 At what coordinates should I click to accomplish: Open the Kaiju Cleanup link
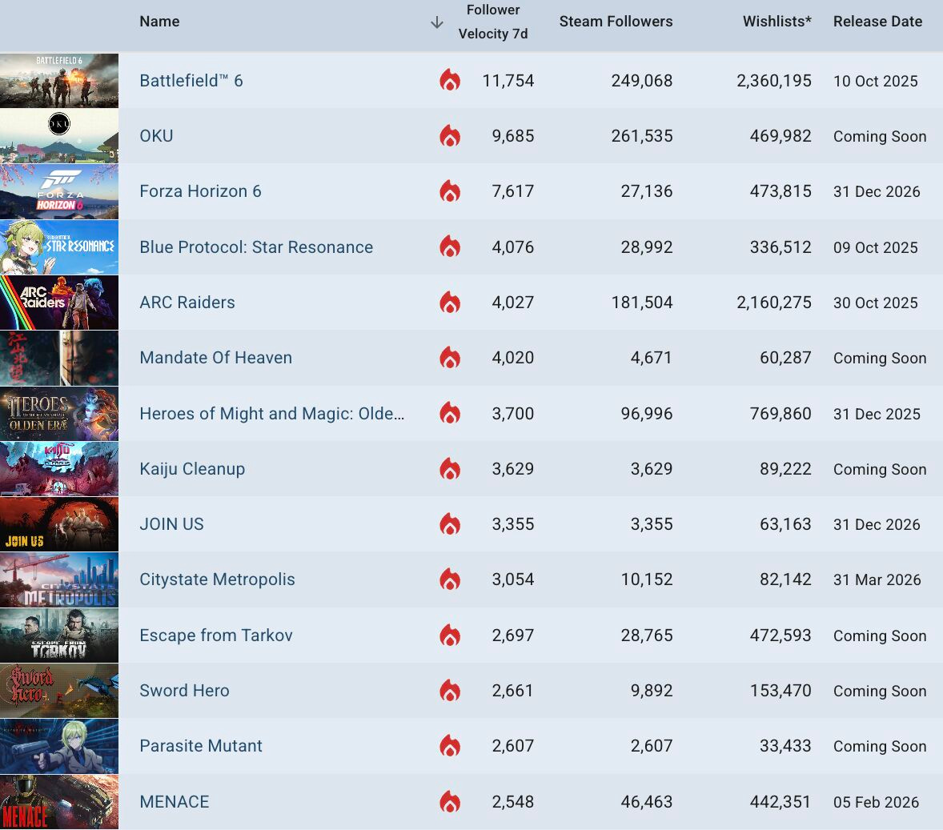coord(192,469)
